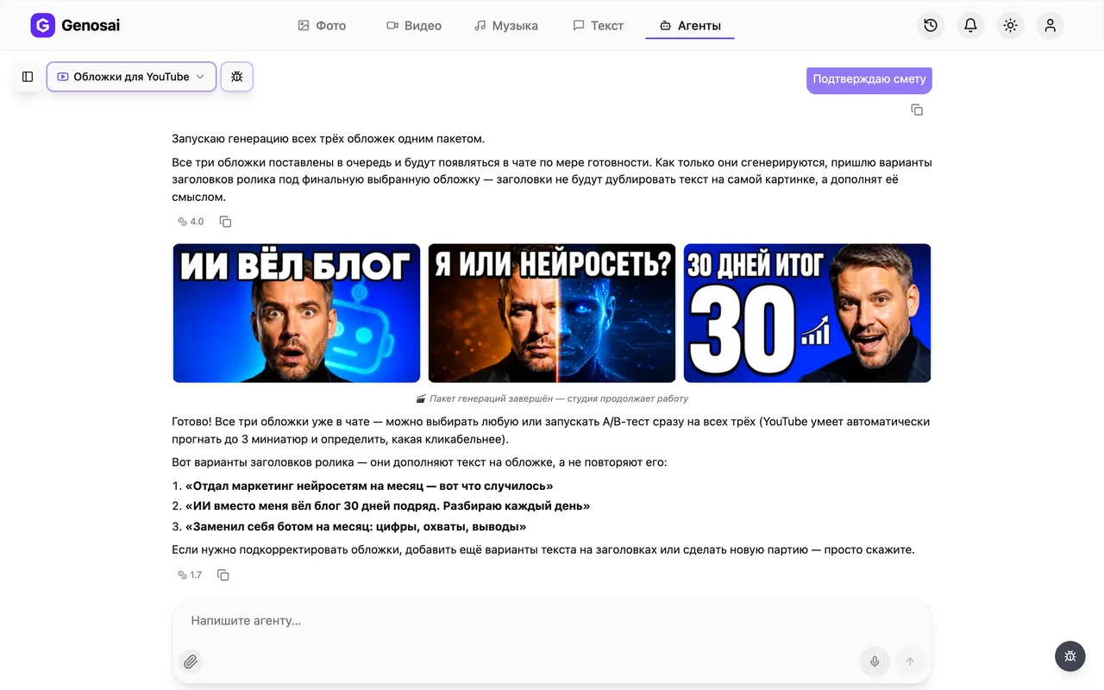
Task: Click headline «ИИ вместо меня вёл блог 30 дней»
Action: point(387,506)
